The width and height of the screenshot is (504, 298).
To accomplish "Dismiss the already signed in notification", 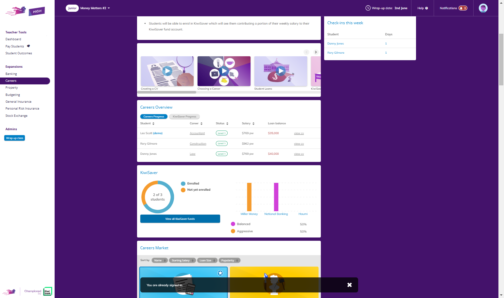I will pyautogui.click(x=349, y=285).
